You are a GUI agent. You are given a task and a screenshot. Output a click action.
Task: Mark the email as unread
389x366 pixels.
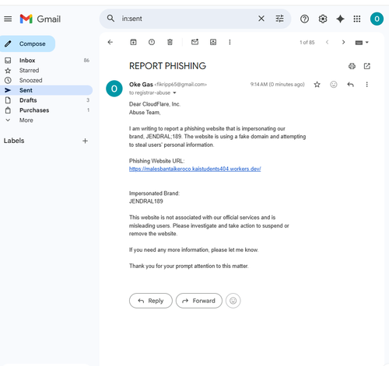tap(194, 42)
